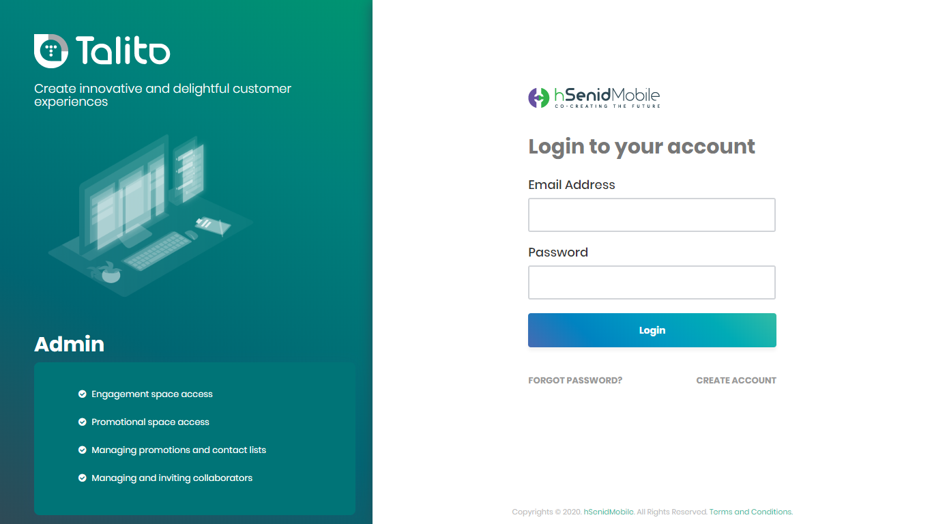Click the hSenidMobile wordmark above the form

coord(607,96)
